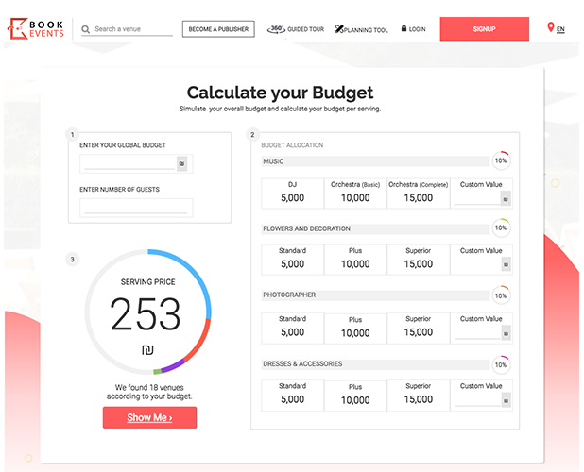This screenshot has width=584, height=472.
Task: Click 'We found 18 venues' text
Action: click(x=149, y=392)
